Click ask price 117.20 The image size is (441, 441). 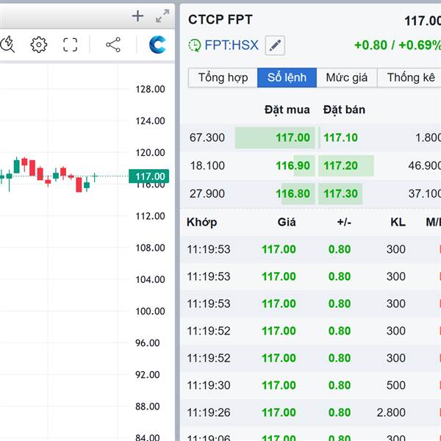[340, 165]
